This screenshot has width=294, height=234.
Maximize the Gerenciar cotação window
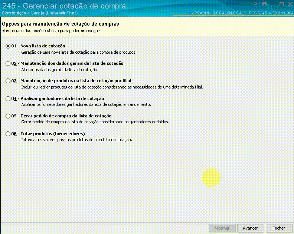[x=281, y=4]
